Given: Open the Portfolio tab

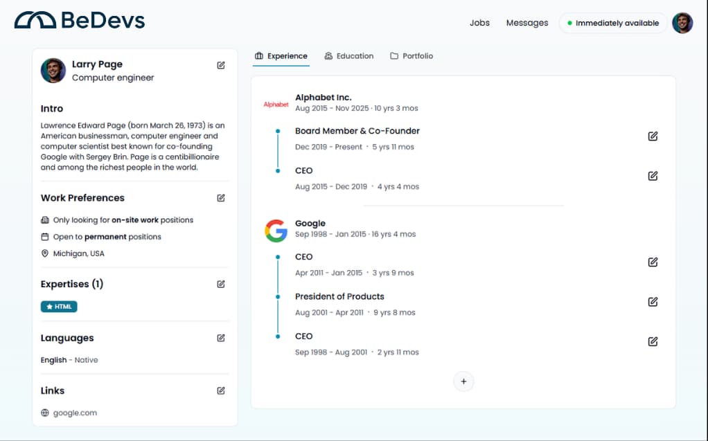Looking at the screenshot, I should (411, 55).
